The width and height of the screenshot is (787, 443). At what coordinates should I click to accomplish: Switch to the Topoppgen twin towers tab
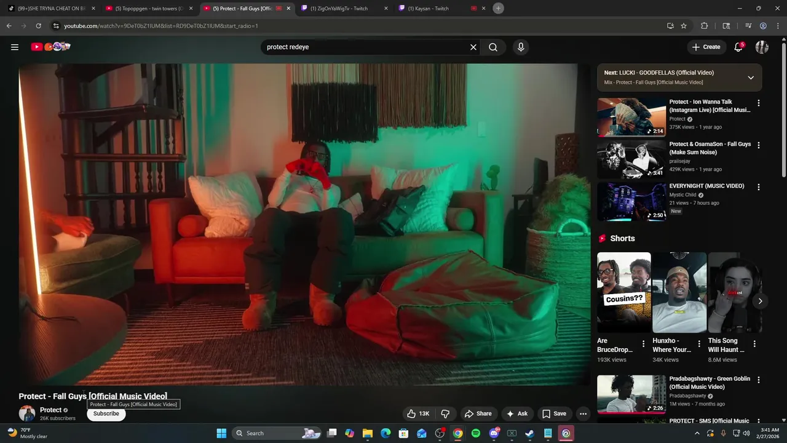click(x=150, y=9)
